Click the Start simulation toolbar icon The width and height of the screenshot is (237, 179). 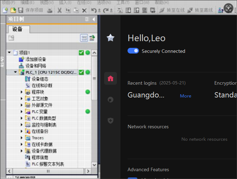point(145,10)
